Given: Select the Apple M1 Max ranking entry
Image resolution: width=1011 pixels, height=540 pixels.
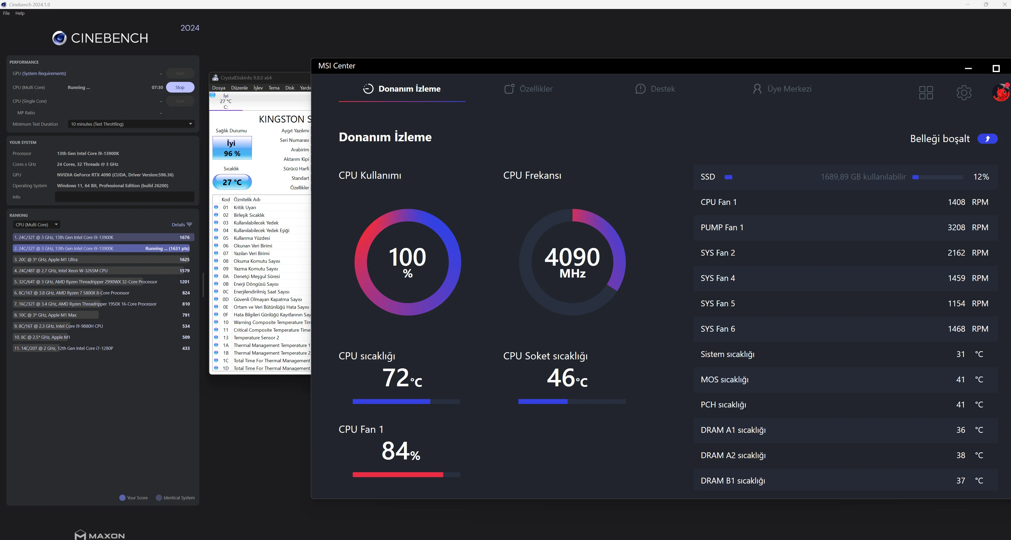Looking at the screenshot, I should [103, 315].
